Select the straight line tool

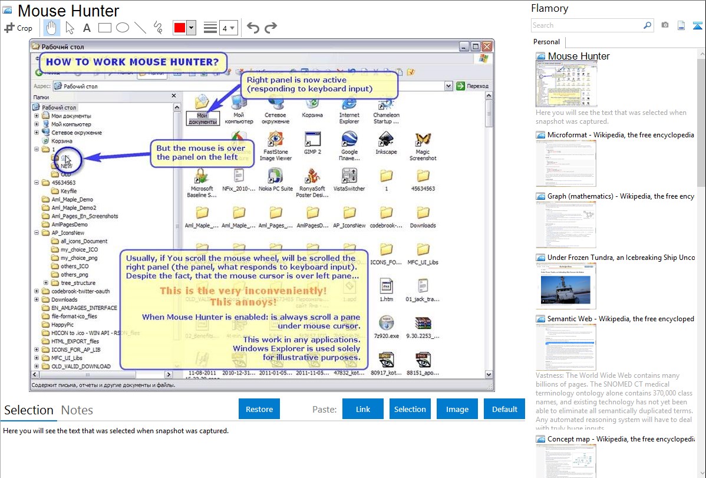click(140, 28)
